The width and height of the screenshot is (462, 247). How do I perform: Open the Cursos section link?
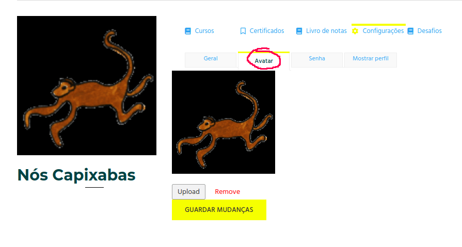(x=204, y=31)
